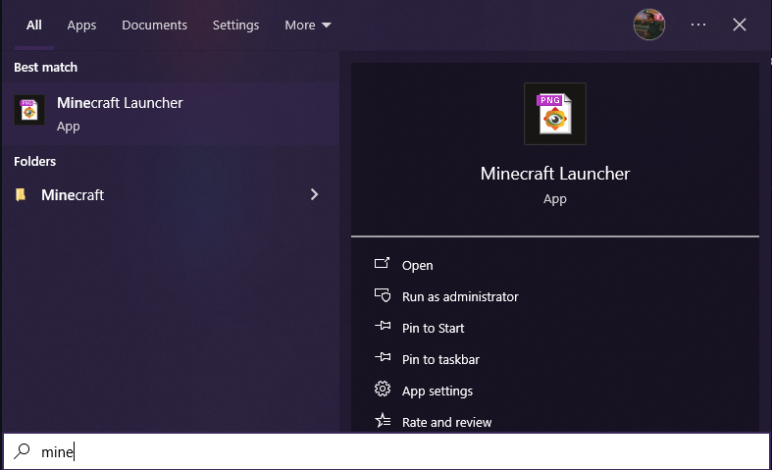772x470 pixels.
Task: Expand the More filters dropdown
Action: [308, 26]
